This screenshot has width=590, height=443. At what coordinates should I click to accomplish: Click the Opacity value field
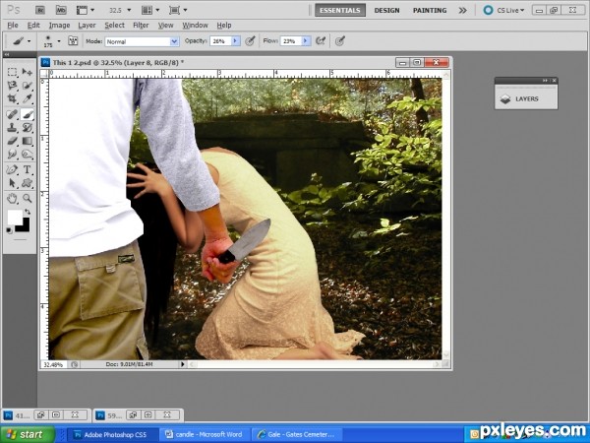[220, 41]
